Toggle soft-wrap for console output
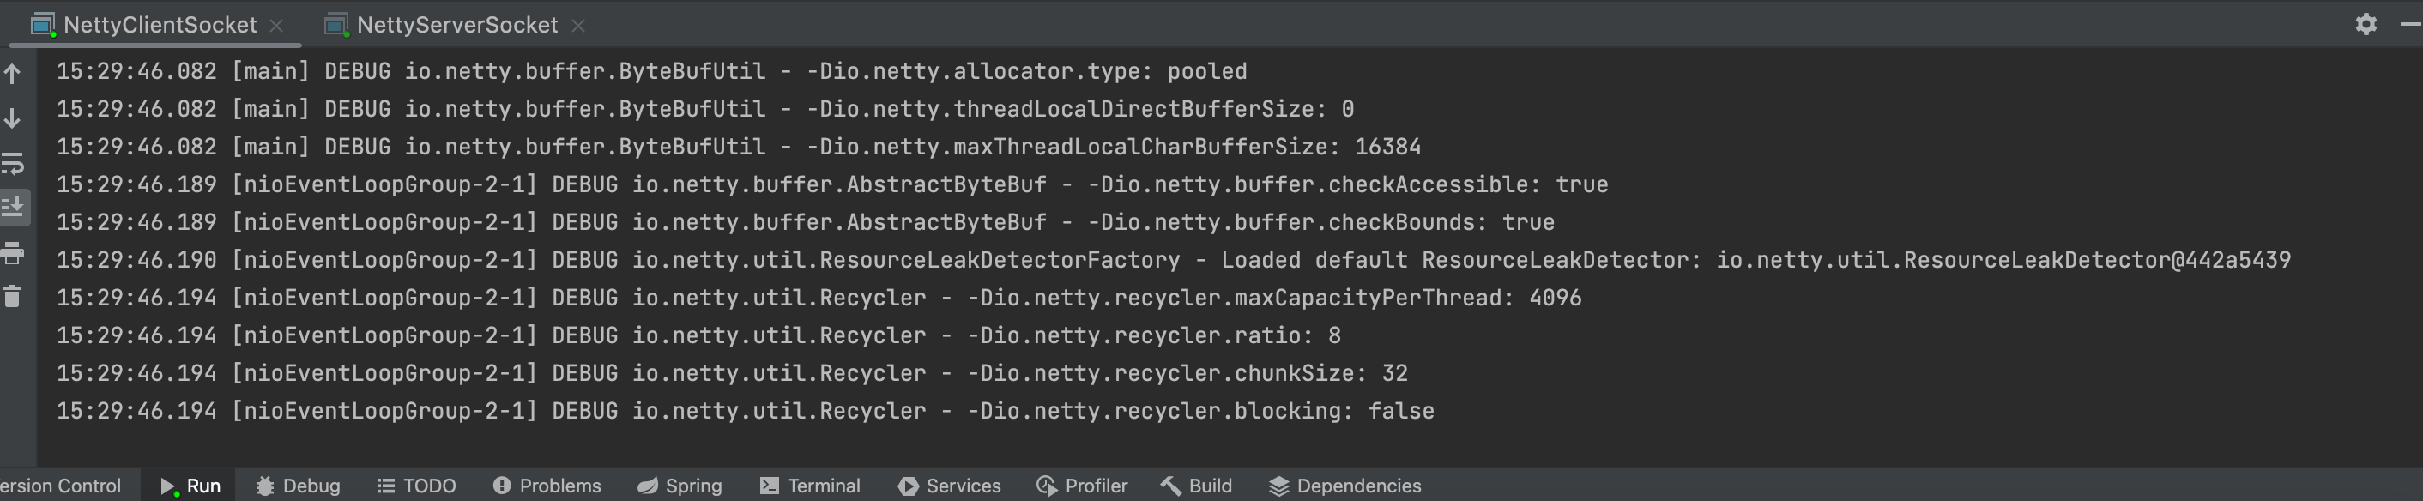2423x501 pixels. pos(13,164)
